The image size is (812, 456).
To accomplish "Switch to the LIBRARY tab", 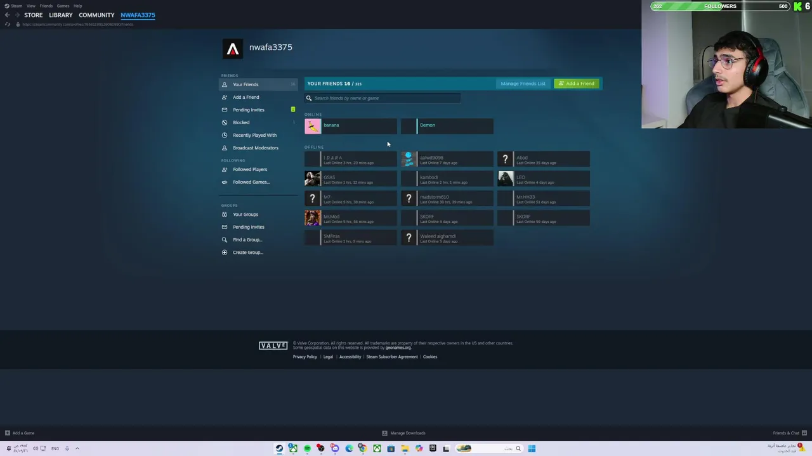I will pos(61,15).
